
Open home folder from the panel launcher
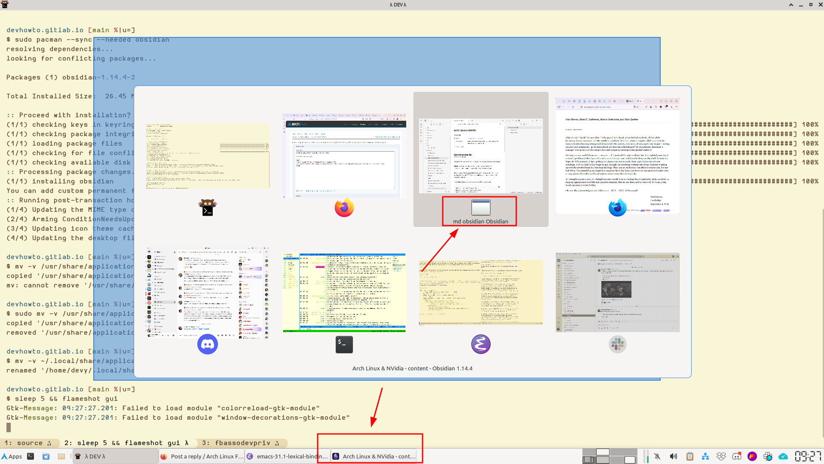pyautogui.click(x=46, y=456)
